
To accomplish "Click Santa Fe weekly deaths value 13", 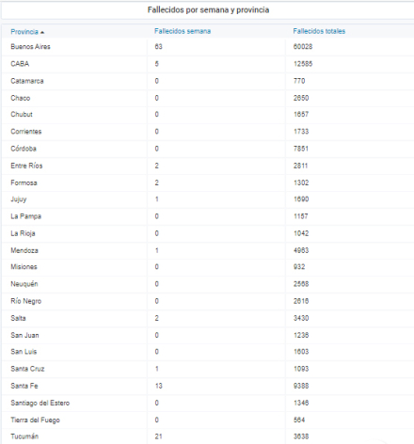I will click(159, 386).
